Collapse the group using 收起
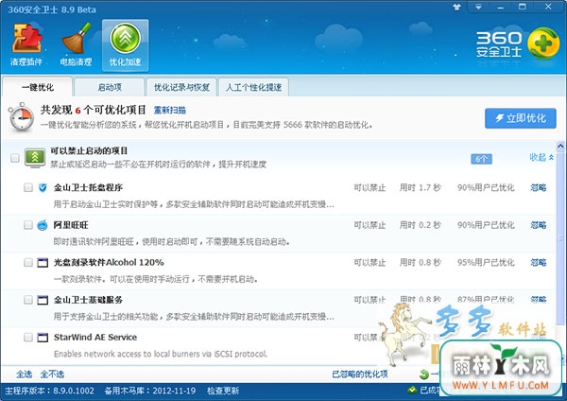The height and width of the screenshot is (401, 567). click(x=541, y=157)
